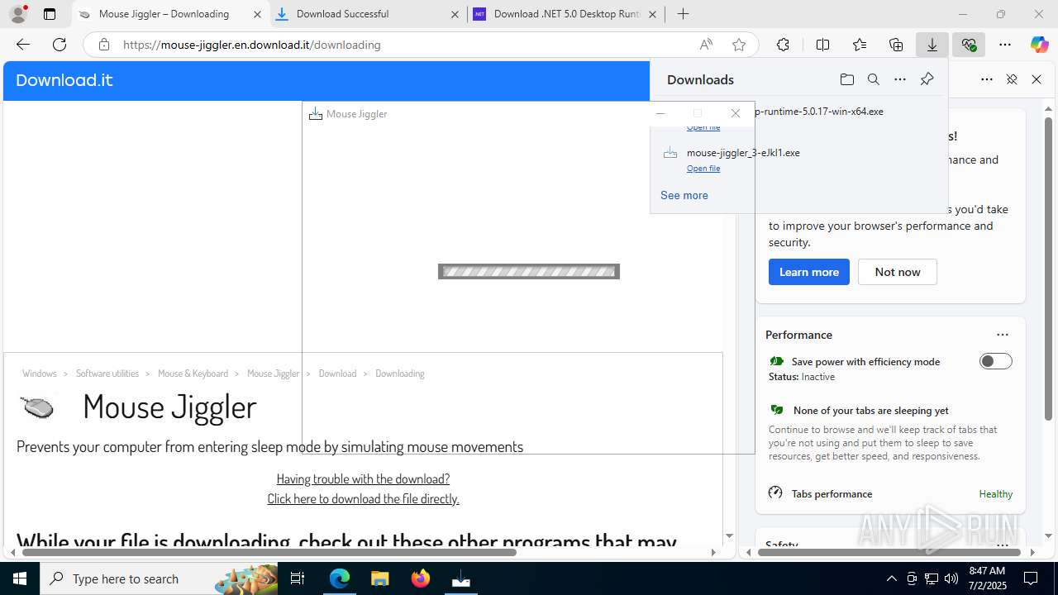1058x595 pixels.
Task: Open the Extensions puzzle icon
Action: click(783, 45)
